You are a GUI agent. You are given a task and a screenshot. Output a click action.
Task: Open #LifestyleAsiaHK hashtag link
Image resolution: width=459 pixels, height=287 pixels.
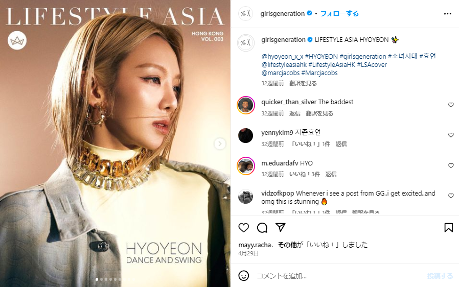pyautogui.click(x=332, y=65)
